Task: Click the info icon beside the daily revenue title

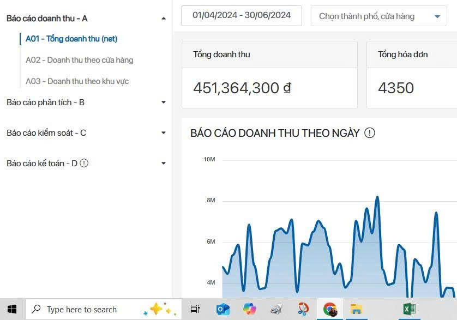Action: (x=370, y=133)
